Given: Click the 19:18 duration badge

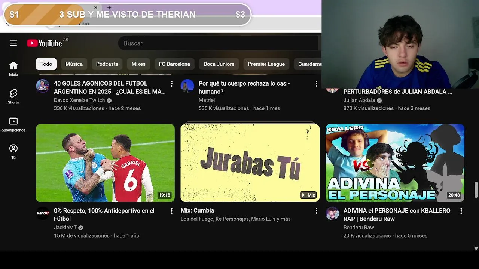Looking at the screenshot, I should 164,195.
